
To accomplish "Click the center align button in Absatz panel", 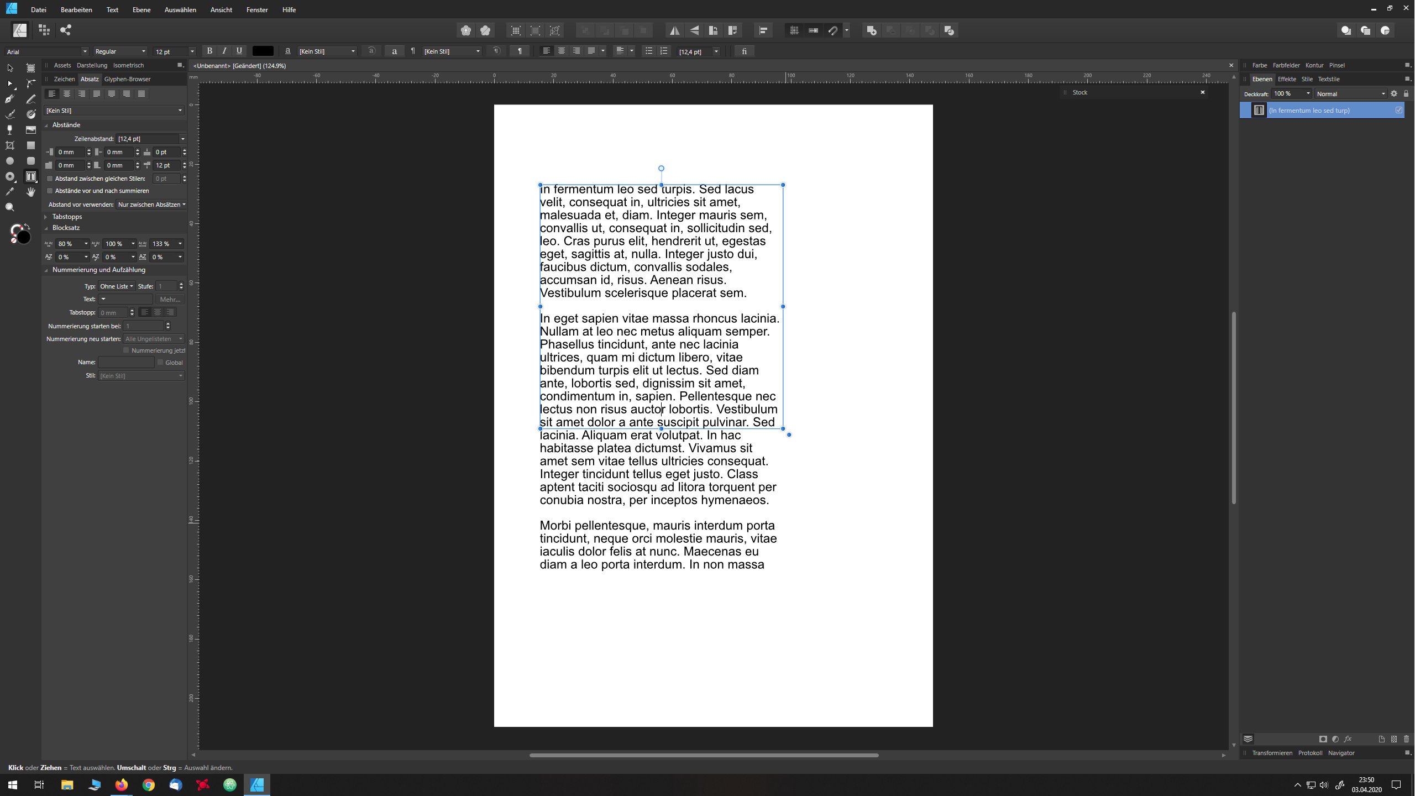I will click(x=67, y=94).
